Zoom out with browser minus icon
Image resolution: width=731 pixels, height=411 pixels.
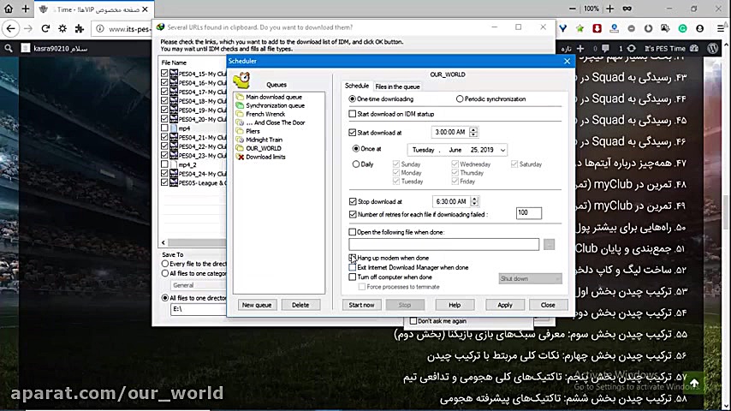[x=573, y=9]
